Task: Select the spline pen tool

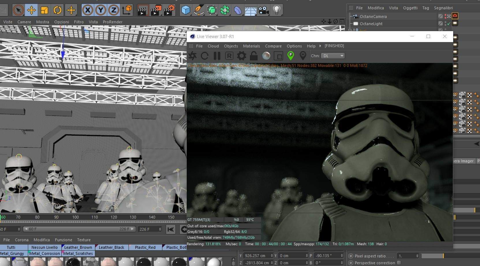Action: [x=199, y=10]
